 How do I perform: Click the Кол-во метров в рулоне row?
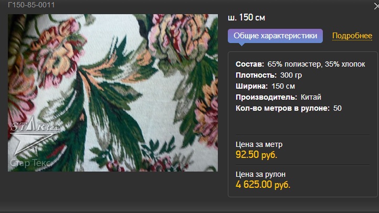click(x=288, y=108)
